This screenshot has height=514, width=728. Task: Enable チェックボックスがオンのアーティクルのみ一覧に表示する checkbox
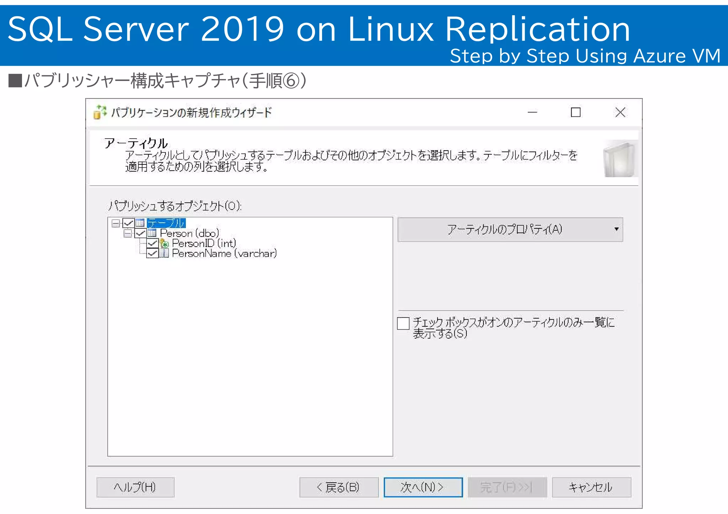tap(403, 323)
